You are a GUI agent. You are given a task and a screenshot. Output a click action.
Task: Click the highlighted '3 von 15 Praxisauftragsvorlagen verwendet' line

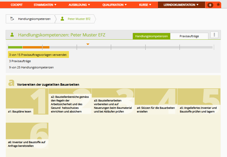38,55
